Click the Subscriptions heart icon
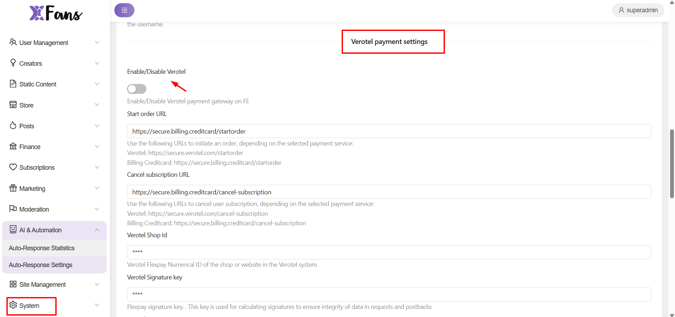Viewport: 675px width, 317px height. pos(13,167)
